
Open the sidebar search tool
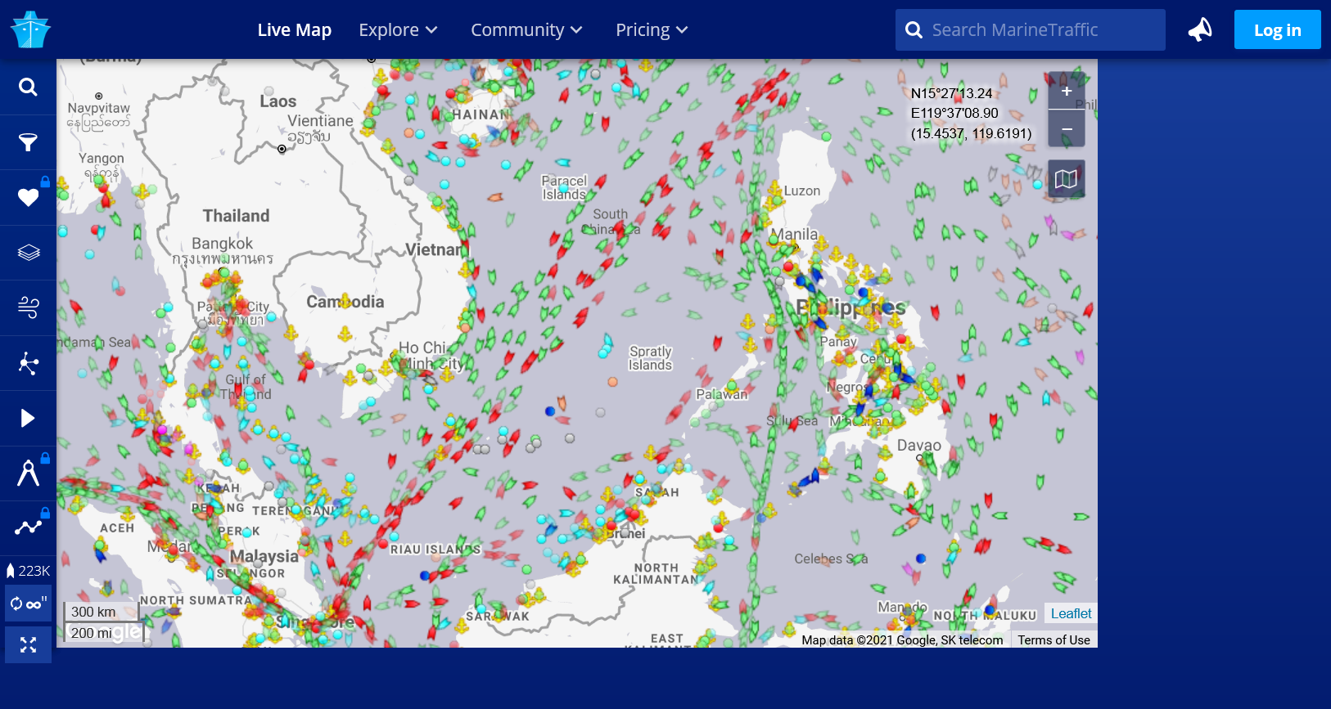point(28,87)
